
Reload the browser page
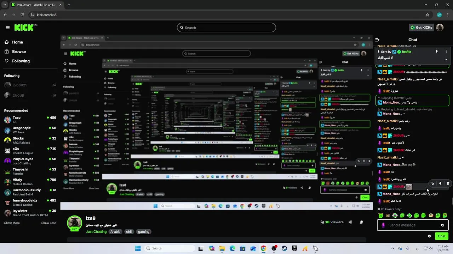(22, 15)
